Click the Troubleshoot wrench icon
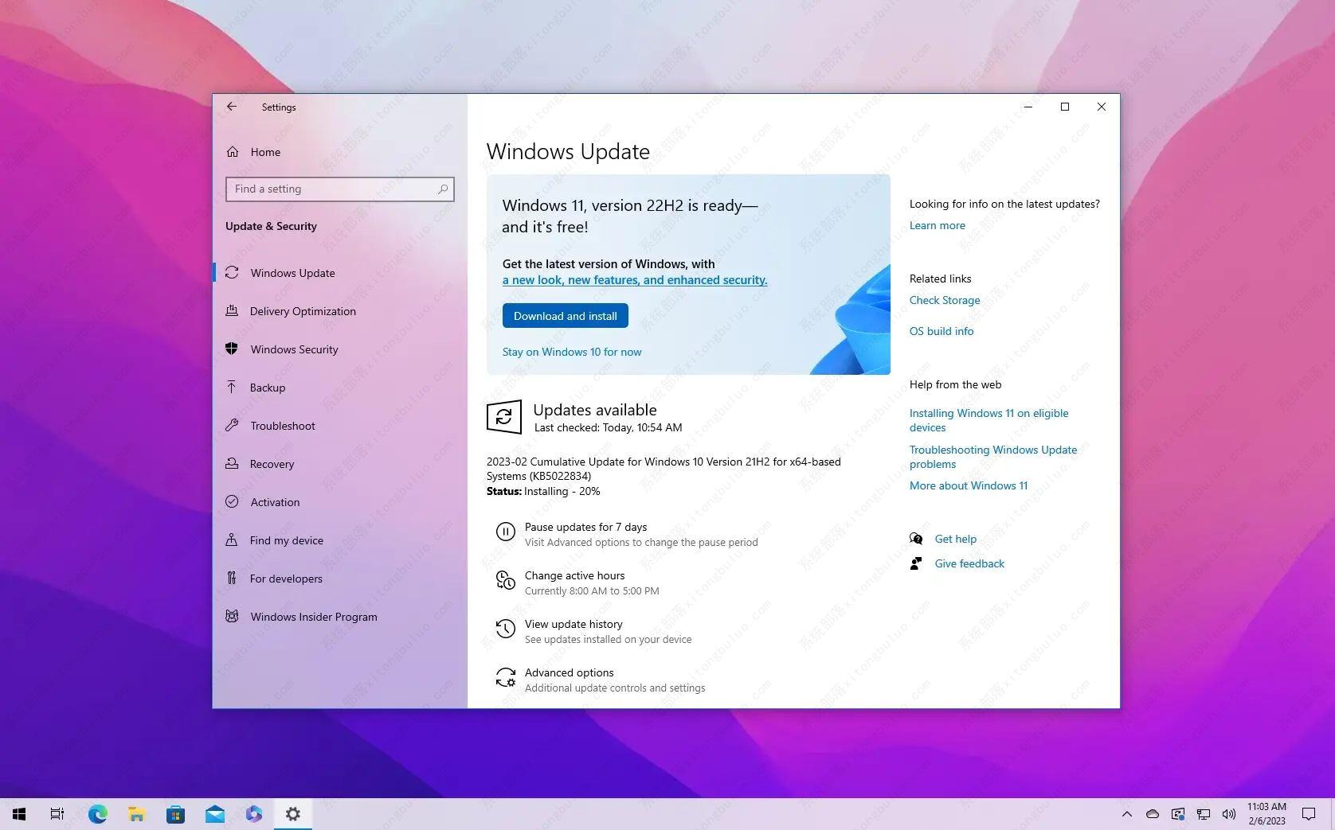 [231, 426]
